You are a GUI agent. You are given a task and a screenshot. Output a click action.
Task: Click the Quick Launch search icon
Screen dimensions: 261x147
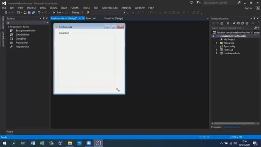[x=239, y=2]
